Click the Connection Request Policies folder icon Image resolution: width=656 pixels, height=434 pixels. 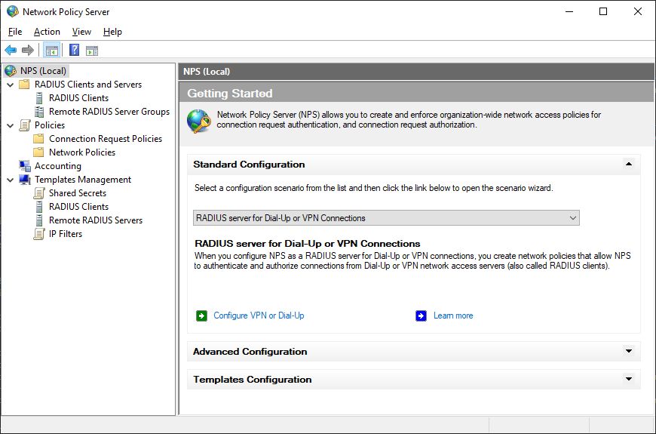(38, 139)
